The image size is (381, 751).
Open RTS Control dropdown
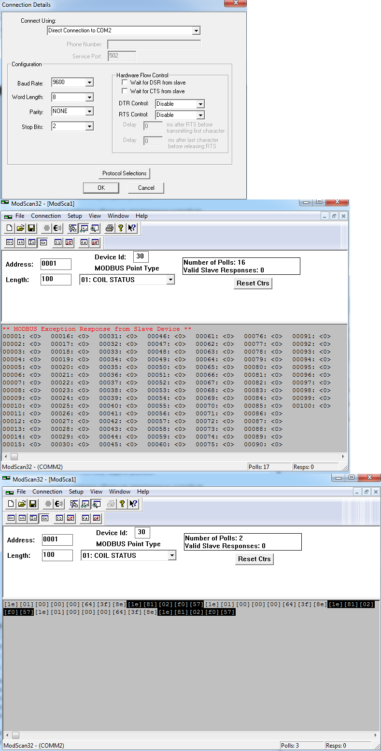pos(200,115)
